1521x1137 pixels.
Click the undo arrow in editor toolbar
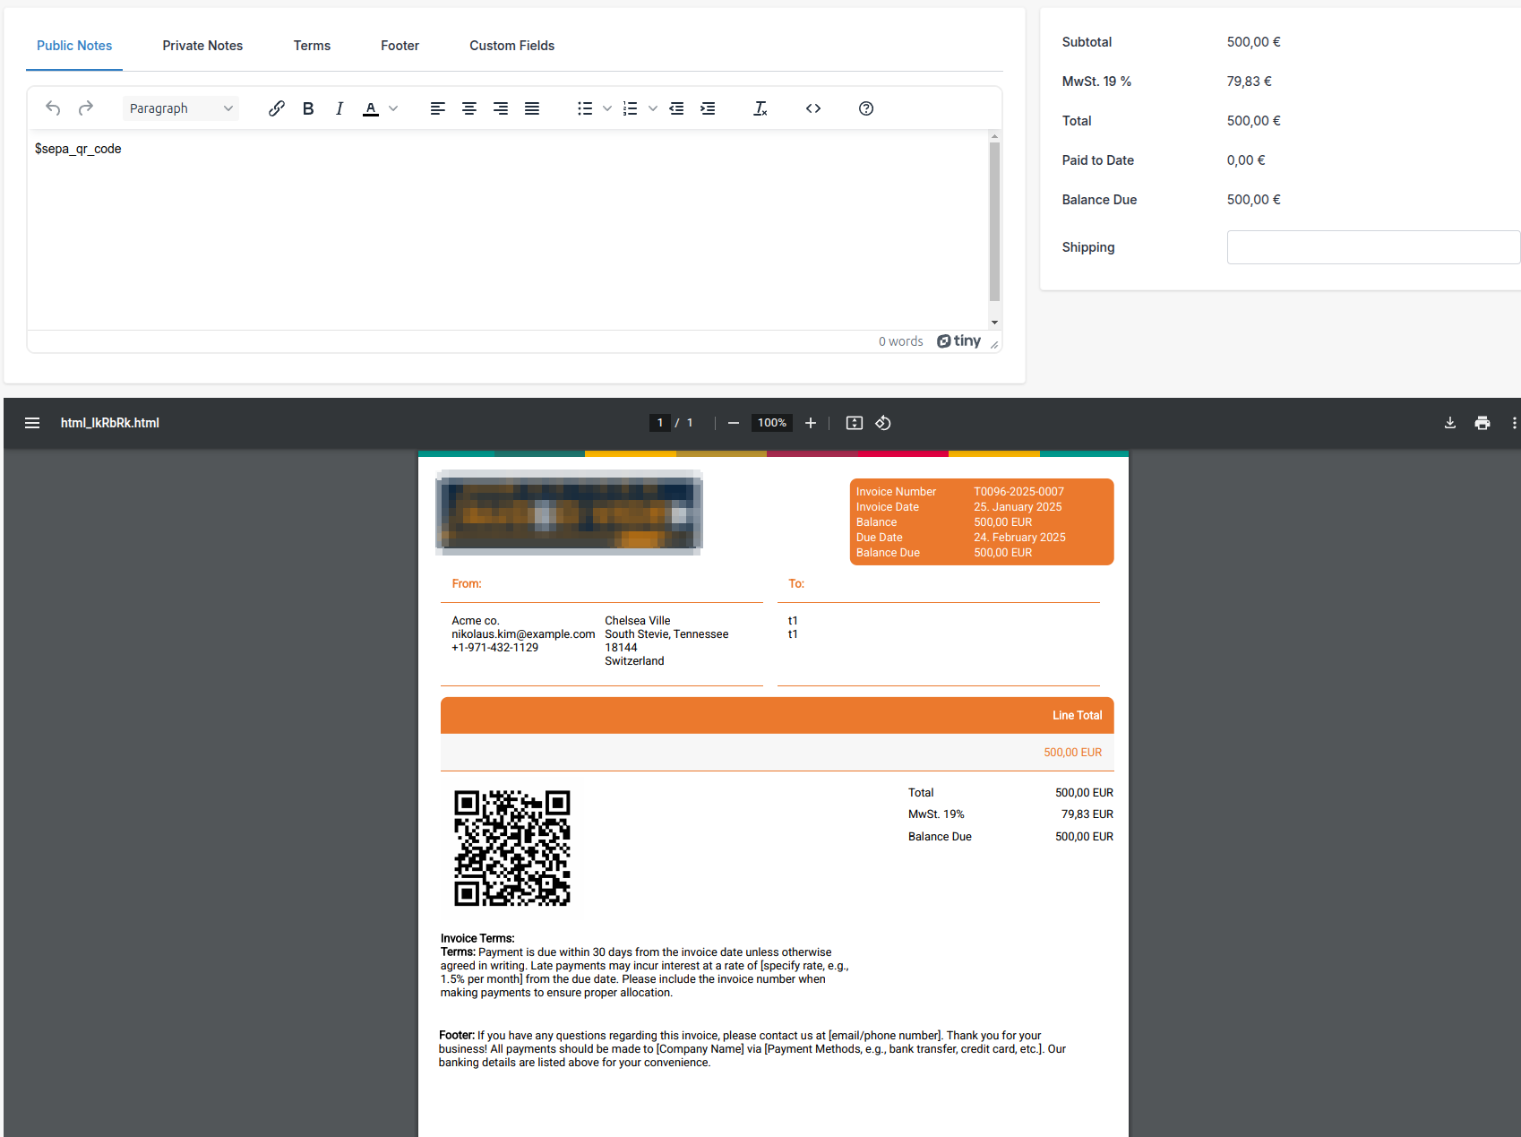coord(53,108)
